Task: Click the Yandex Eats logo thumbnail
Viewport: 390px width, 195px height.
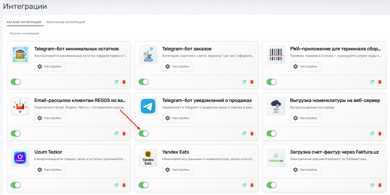Action: tap(148, 158)
